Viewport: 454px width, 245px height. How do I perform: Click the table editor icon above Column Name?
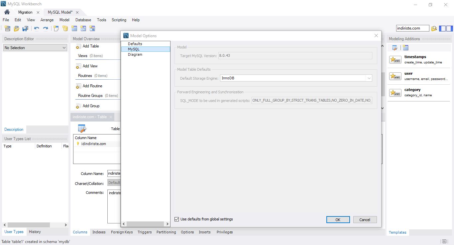(x=82, y=129)
